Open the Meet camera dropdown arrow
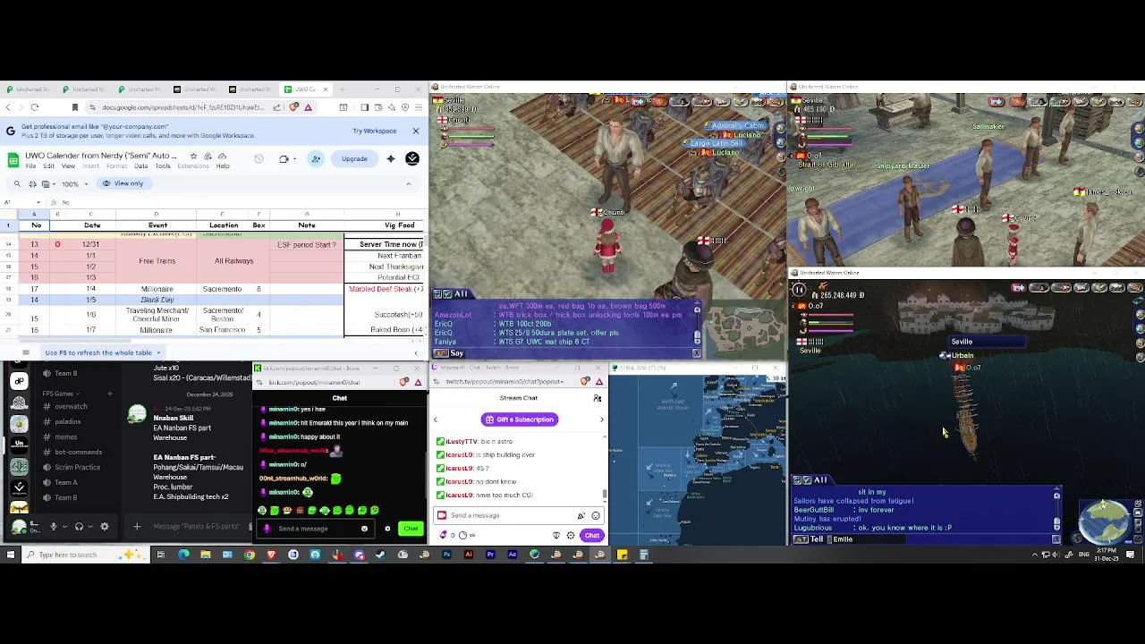Image resolution: width=1145 pixels, height=644 pixels. click(x=295, y=159)
